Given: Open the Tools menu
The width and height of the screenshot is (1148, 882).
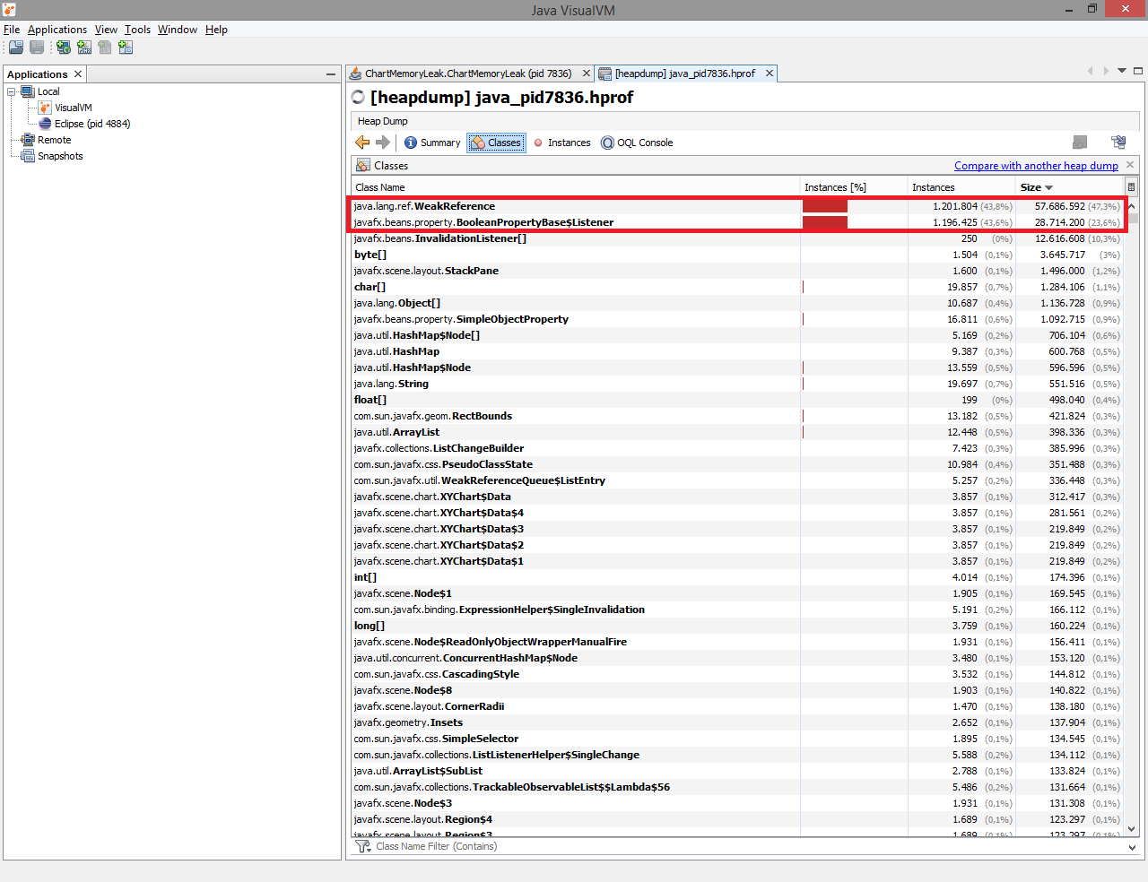Looking at the screenshot, I should (x=137, y=30).
